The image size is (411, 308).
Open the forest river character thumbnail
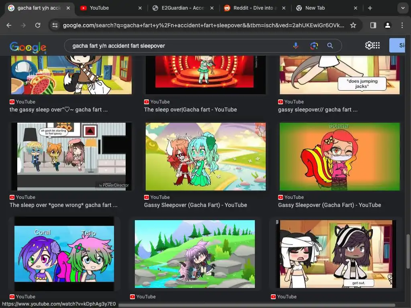pos(195,254)
